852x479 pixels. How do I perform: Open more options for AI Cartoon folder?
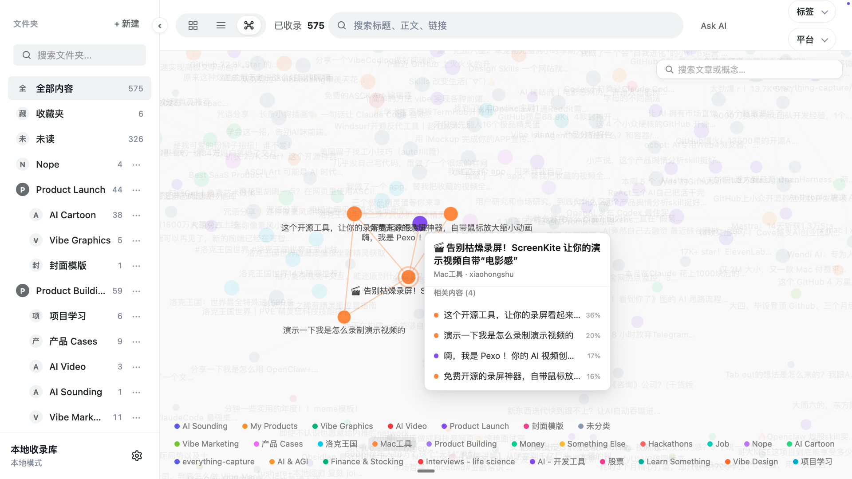tap(136, 215)
